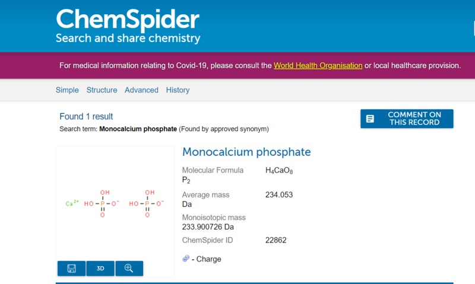The width and height of the screenshot is (475, 284).
Task: Click the molecular formula H4CaO8
Action: point(279,171)
